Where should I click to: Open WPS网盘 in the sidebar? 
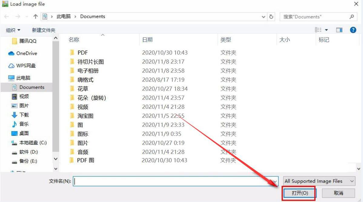click(22, 66)
